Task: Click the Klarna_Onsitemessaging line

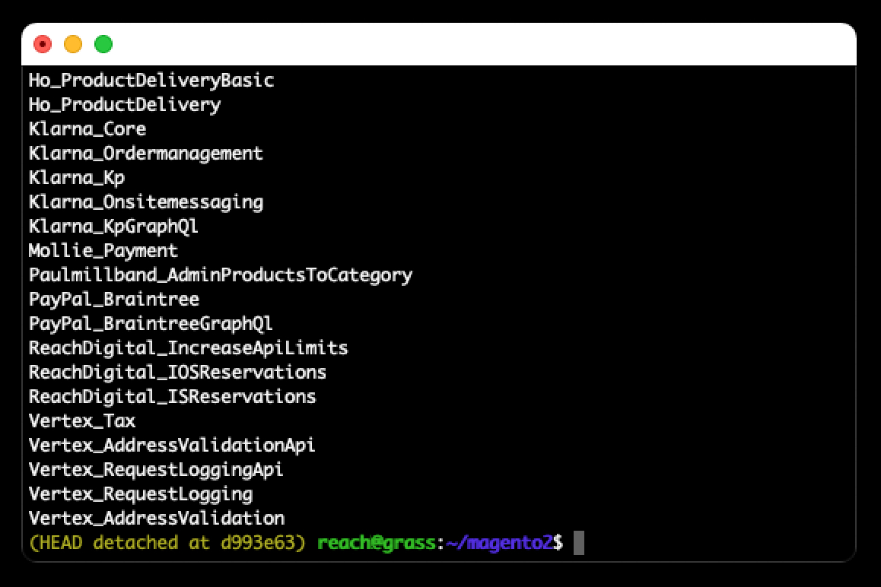Action: click(146, 202)
